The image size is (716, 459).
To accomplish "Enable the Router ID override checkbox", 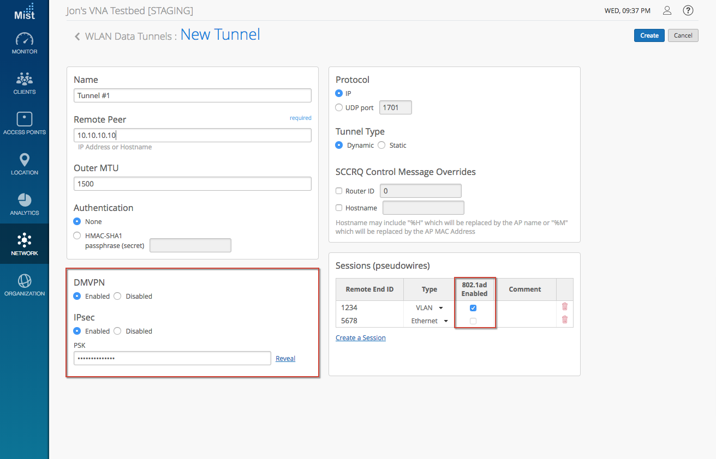I will [339, 191].
